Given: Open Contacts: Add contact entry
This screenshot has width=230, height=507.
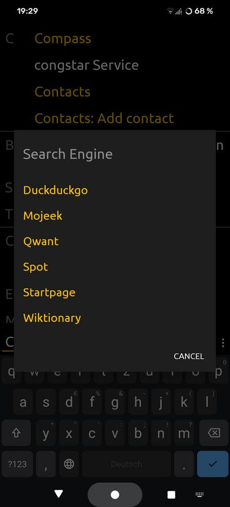Looking at the screenshot, I should [x=104, y=118].
